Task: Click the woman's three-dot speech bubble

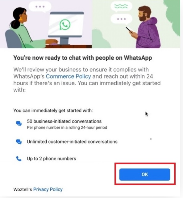Action: click(x=40, y=6)
